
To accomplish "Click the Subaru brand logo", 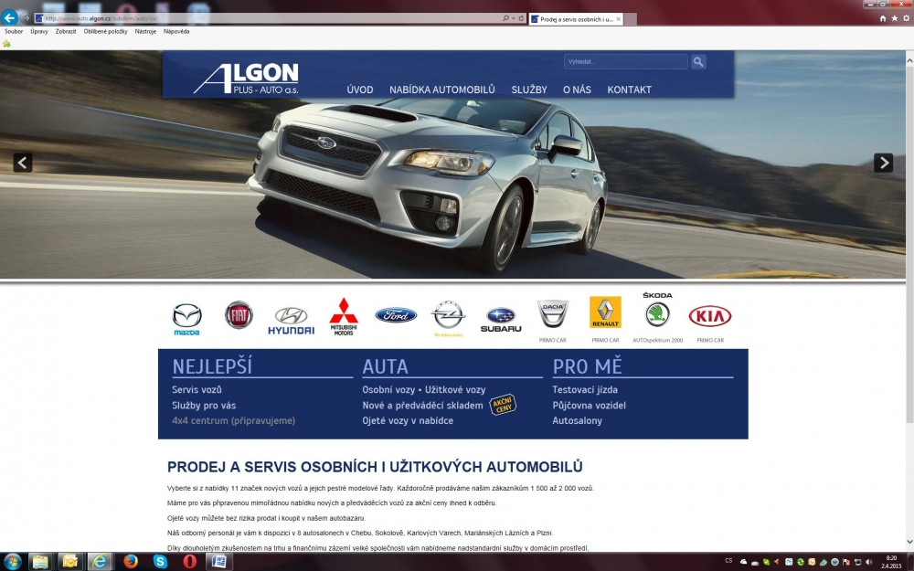I will click(x=501, y=320).
